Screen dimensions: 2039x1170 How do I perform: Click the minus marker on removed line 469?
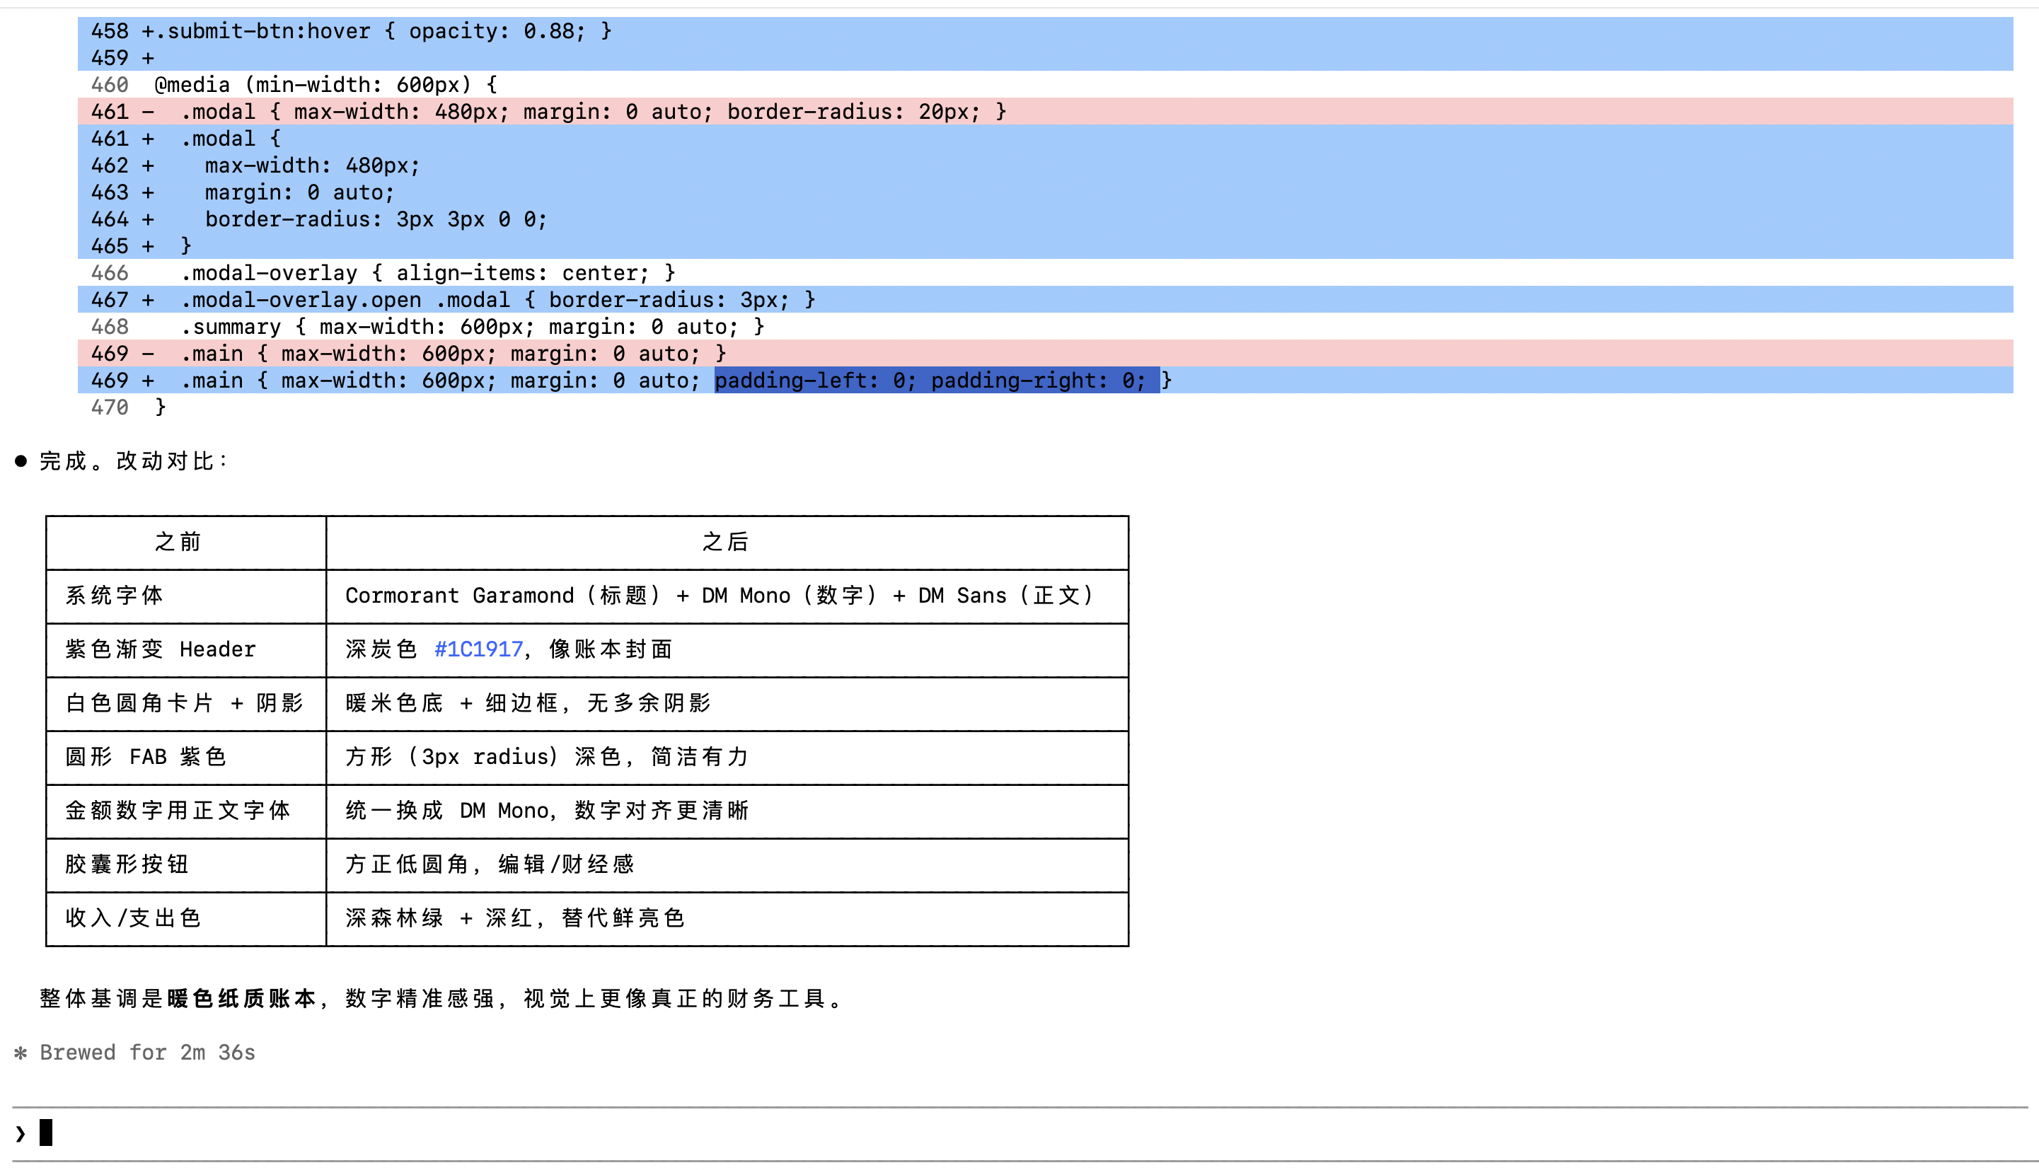[x=148, y=354]
